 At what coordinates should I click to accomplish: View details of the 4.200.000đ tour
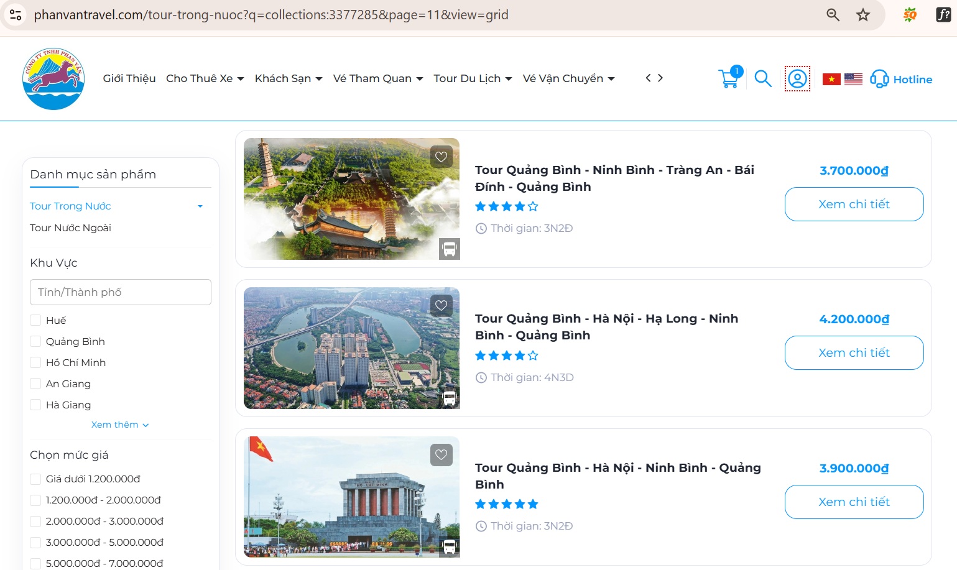click(854, 352)
